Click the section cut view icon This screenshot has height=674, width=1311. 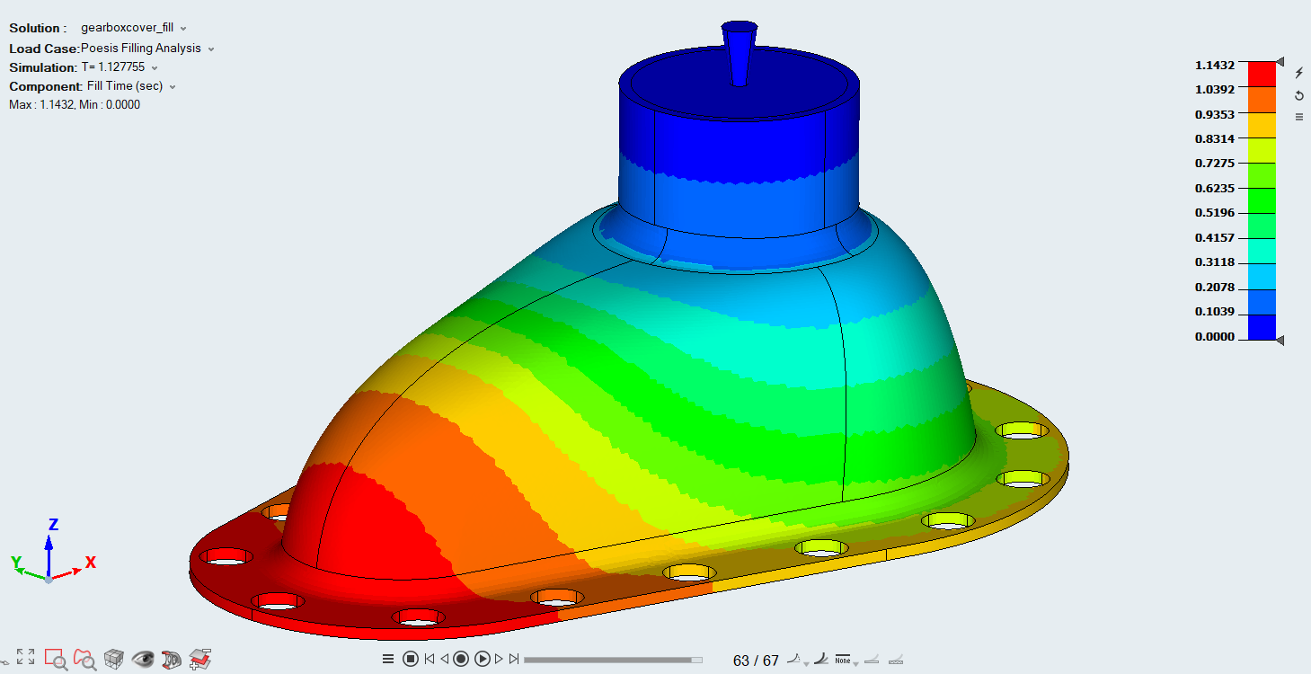pos(173,660)
